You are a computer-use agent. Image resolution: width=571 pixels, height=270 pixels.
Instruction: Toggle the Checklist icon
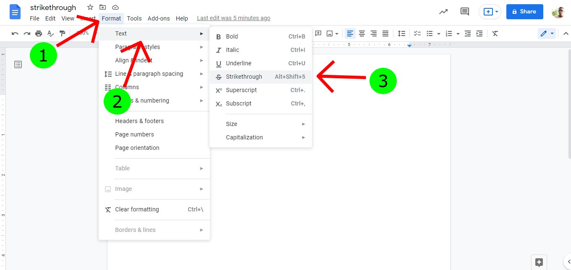click(x=418, y=33)
